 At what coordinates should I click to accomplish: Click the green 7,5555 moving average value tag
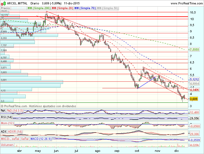point(194,50)
